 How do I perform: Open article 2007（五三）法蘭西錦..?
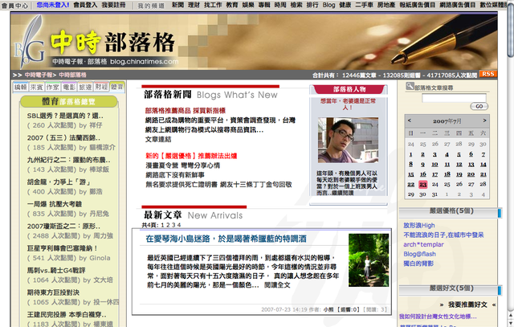click(x=63, y=137)
